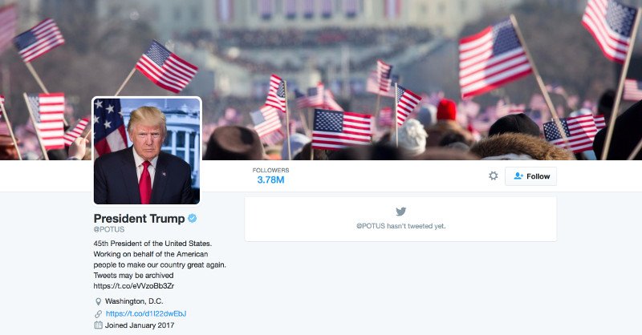This screenshot has height=335, width=642.
Task: Click the FOLLOWERS label
Action: pyautogui.click(x=270, y=170)
